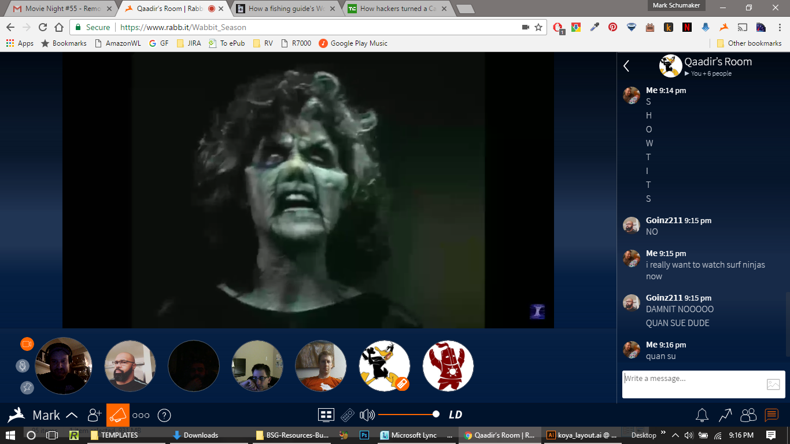Click the Rabbit extension icon

click(723, 27)
